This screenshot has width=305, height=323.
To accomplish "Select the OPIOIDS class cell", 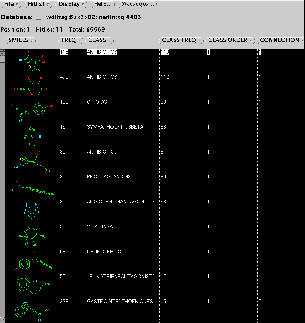I will click(97, 102).
